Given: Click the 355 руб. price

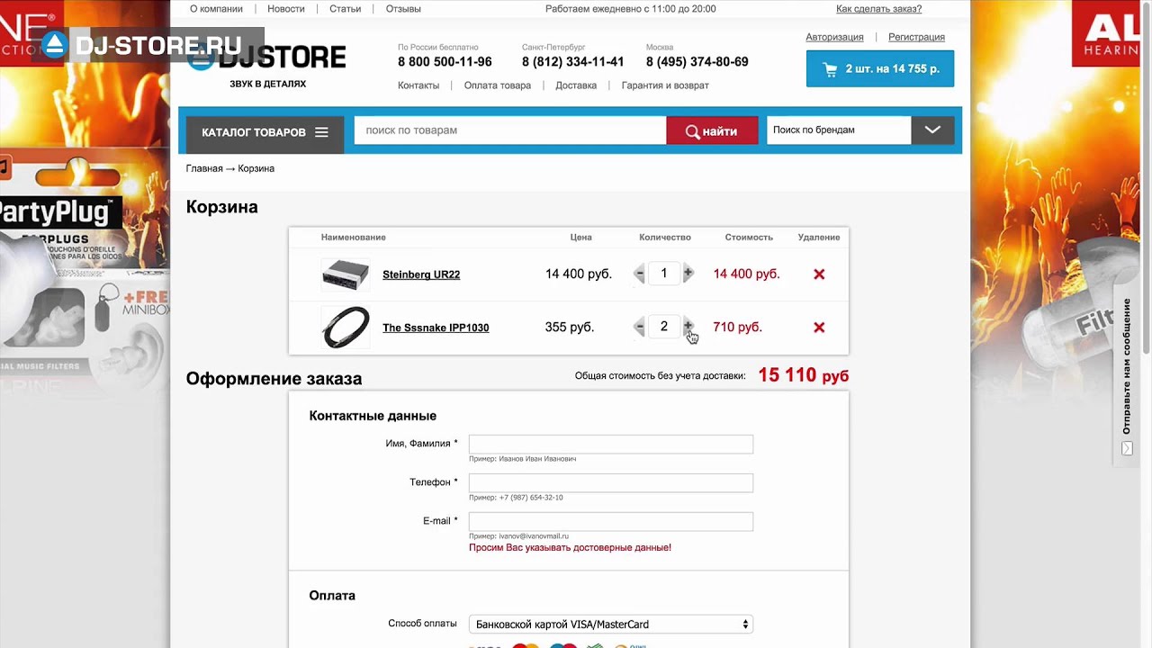Looking at the screenshot, I should (570, 327).
